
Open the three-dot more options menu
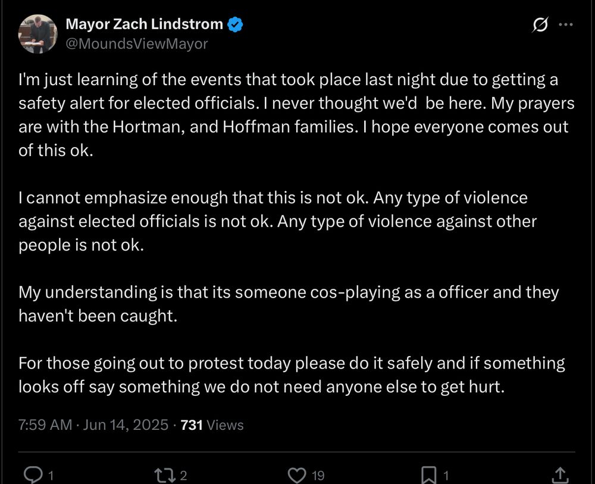tap(566, 24)
